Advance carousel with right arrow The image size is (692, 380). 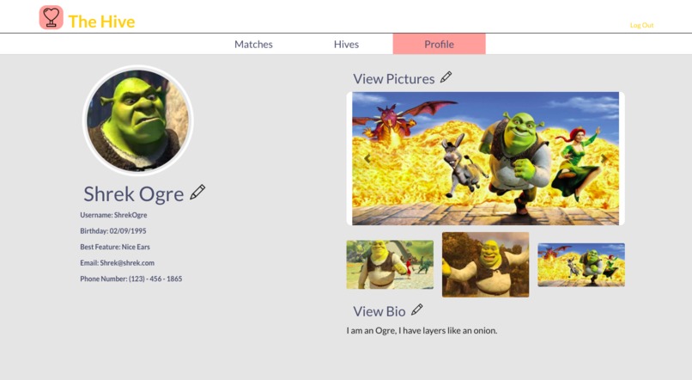604,158
